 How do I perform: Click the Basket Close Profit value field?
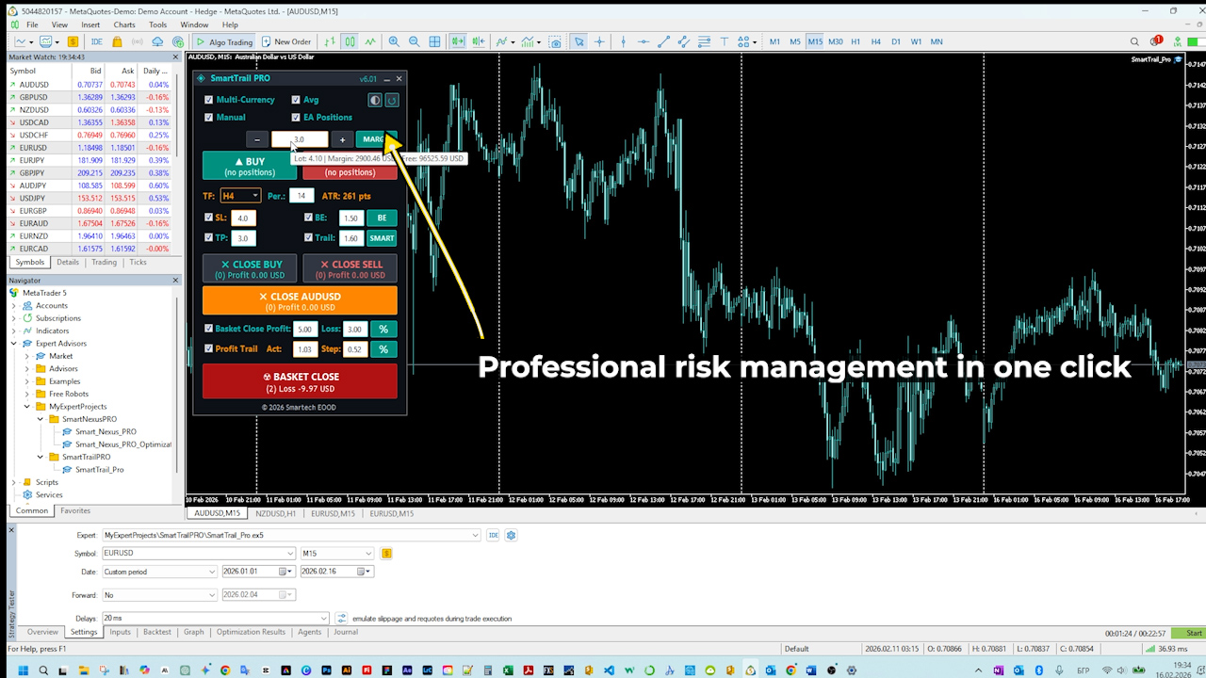point(304,329)
